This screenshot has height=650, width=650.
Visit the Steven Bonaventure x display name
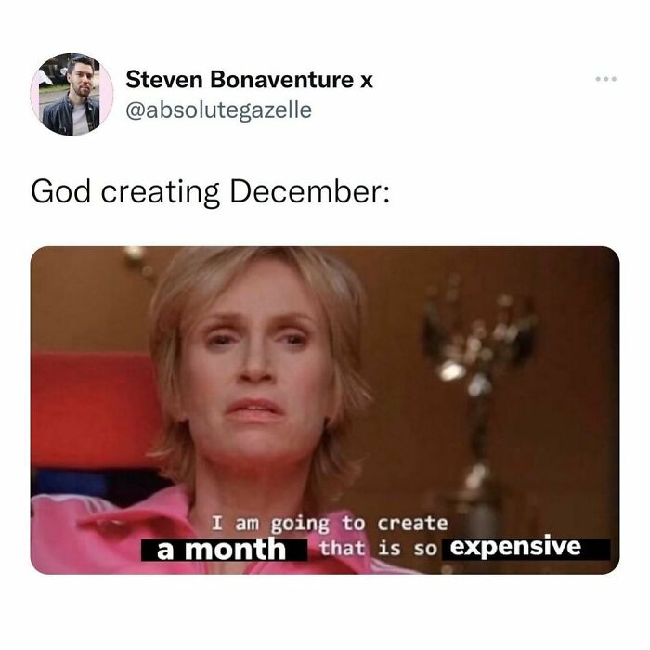coord(249,79)
